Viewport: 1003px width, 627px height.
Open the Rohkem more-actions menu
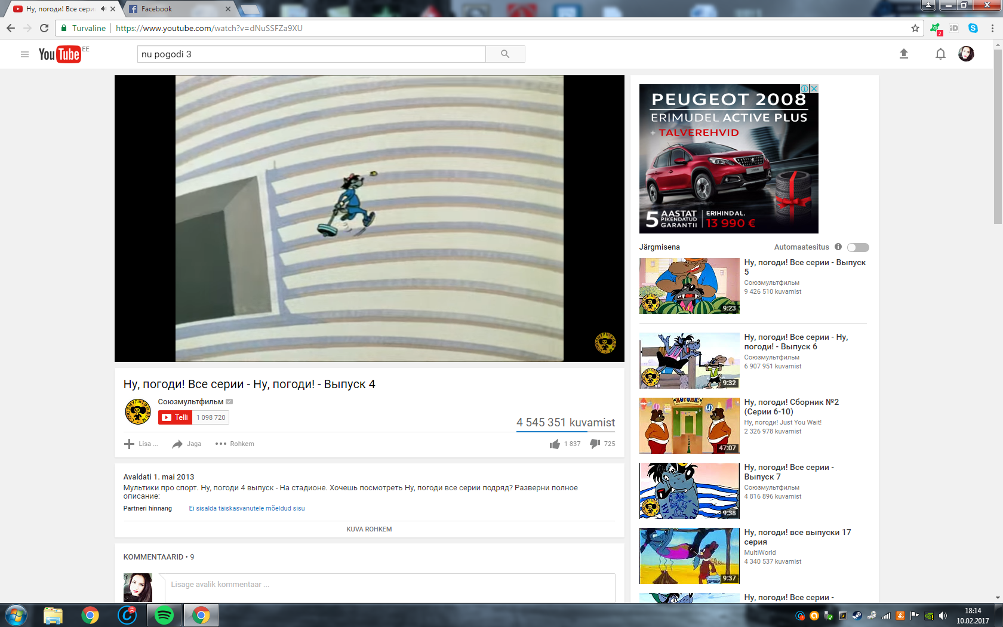click(235, 444)
